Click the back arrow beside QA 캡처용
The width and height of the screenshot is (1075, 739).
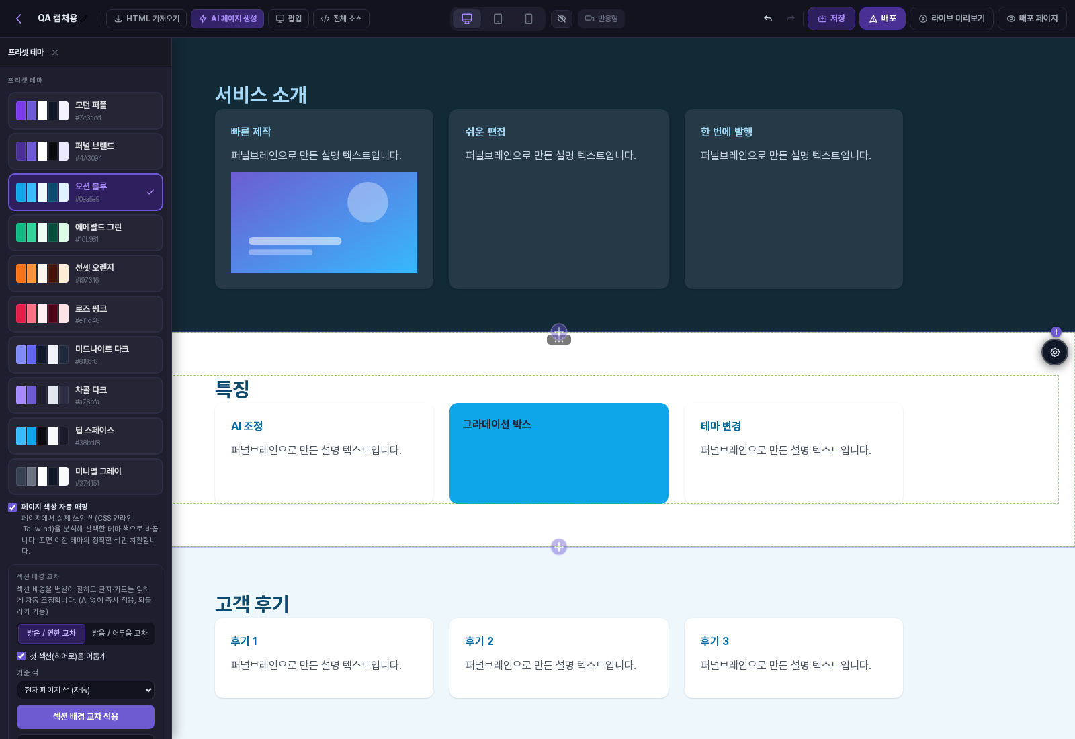click(19, 19)
